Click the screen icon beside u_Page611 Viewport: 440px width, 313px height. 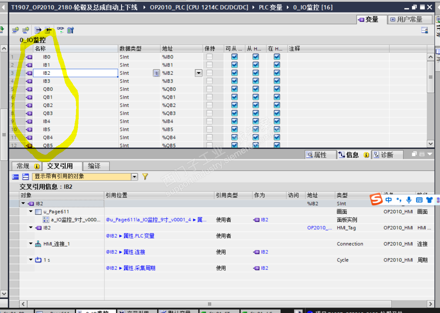click(38, 212)
